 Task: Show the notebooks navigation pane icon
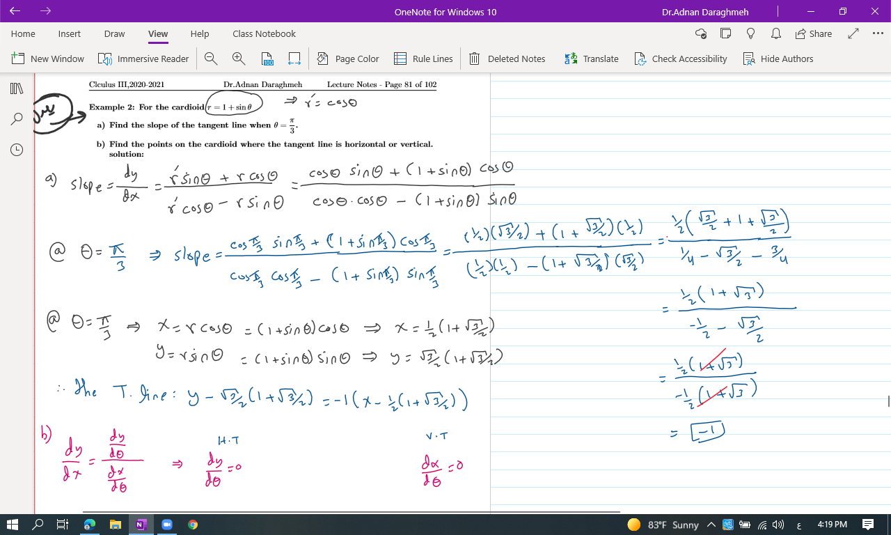tap(17, 88)
